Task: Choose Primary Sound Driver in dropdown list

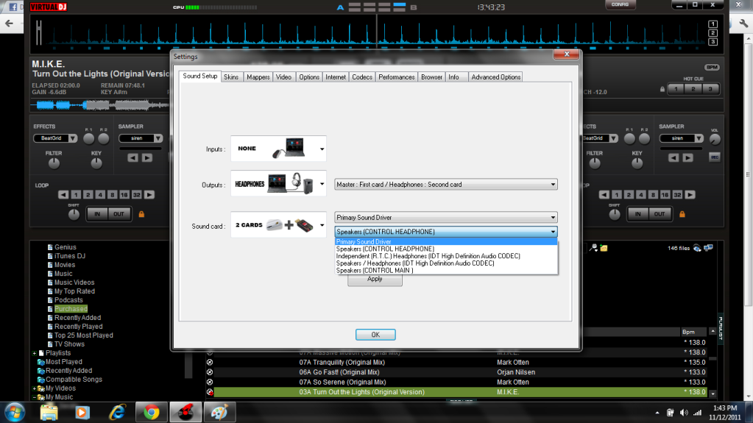Action: click(x=445, y=241)
